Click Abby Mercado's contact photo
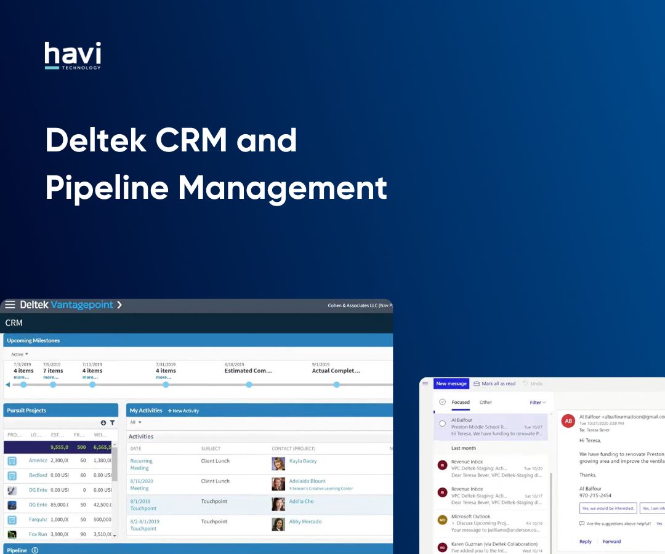 pos(278,524)
